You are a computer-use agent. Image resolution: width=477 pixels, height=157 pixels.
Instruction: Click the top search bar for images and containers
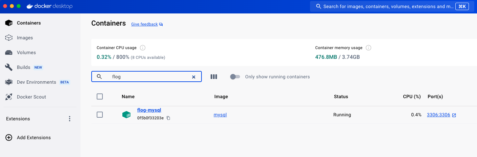click(x=391, y=6)
